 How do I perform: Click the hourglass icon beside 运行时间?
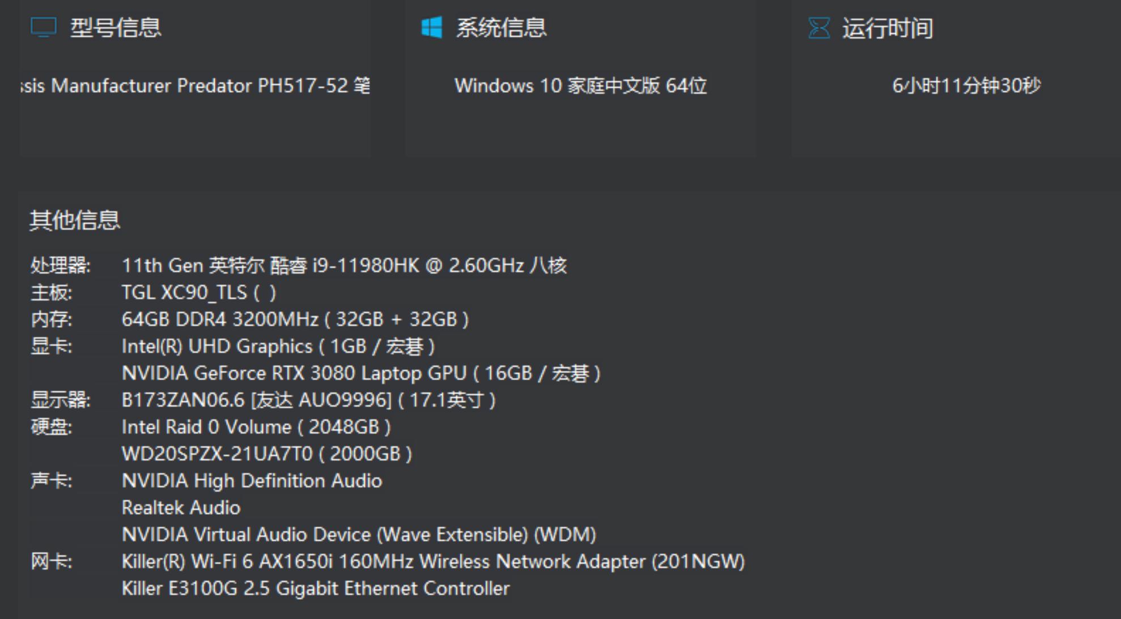click(x=819, y=28)
